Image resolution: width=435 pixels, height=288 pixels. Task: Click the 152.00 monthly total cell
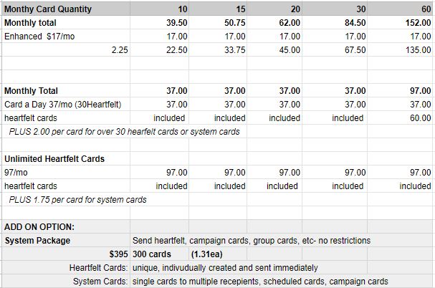click(x=401, y=22)
